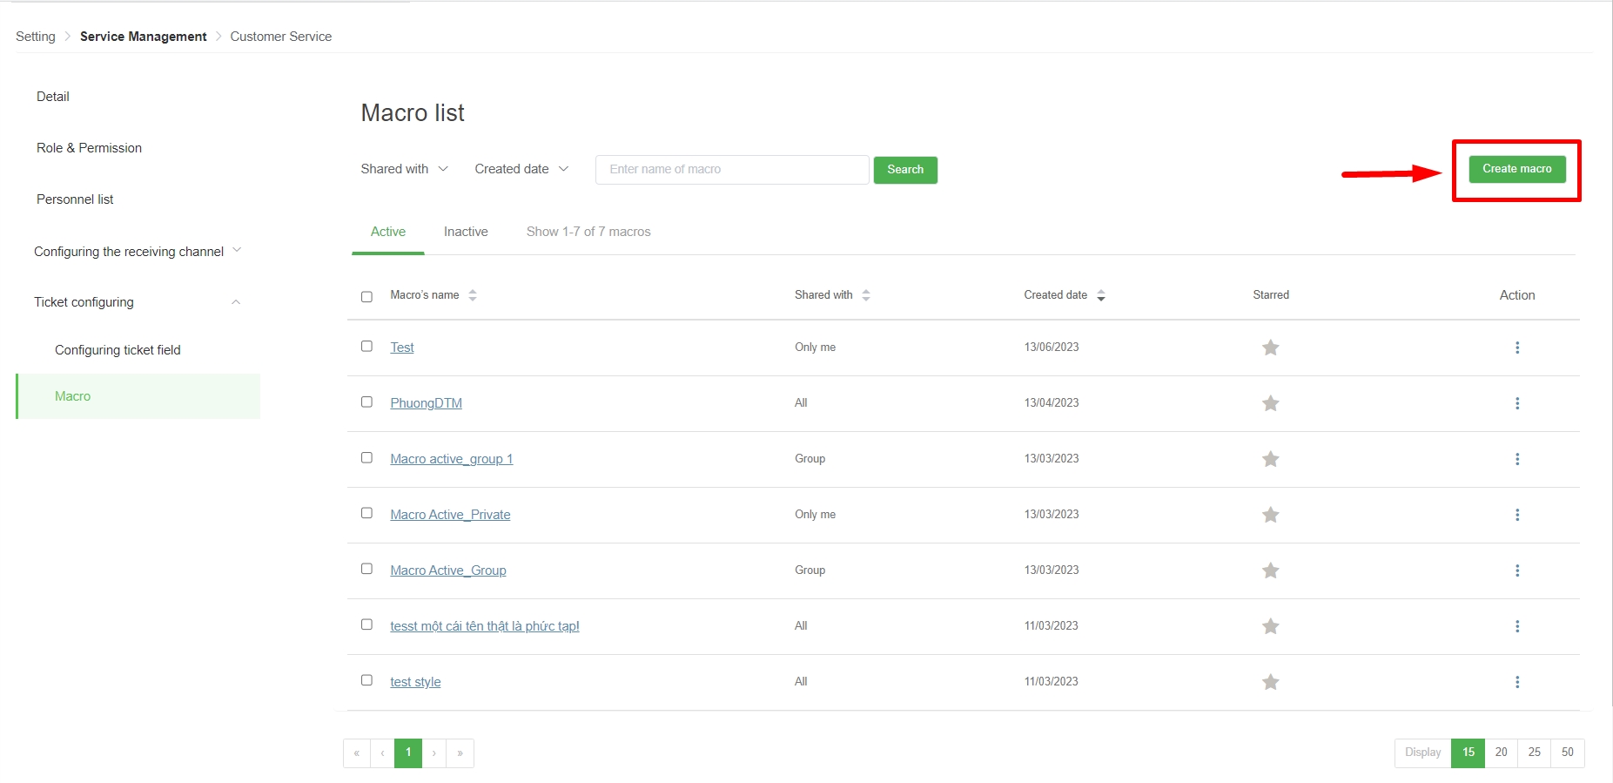1613x783 pixels.
Task: Set display to 50 per page
Action: [1567, 753]
